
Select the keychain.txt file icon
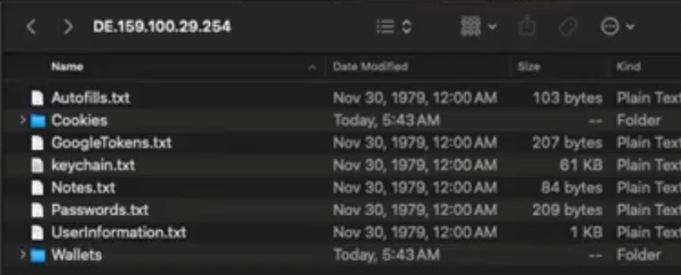(x=38, y=165)
